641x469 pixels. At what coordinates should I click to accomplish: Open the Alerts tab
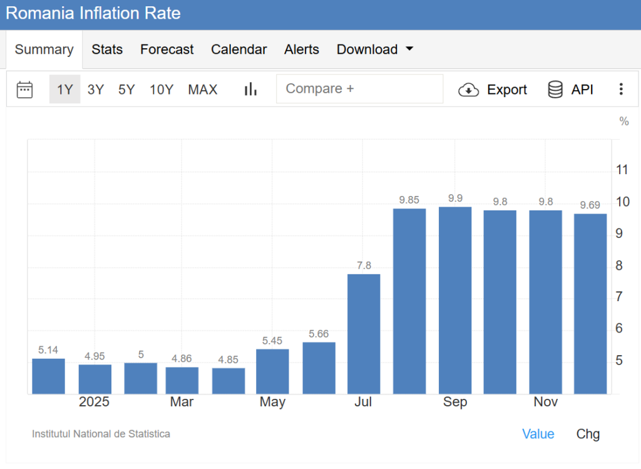(x=301, y=49)
